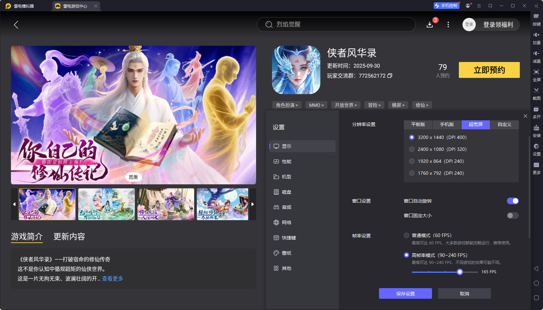Open the multi-instance 多开 sidebar icon
The width and height of the screenshot is (543, 310).
click(536, 109)
